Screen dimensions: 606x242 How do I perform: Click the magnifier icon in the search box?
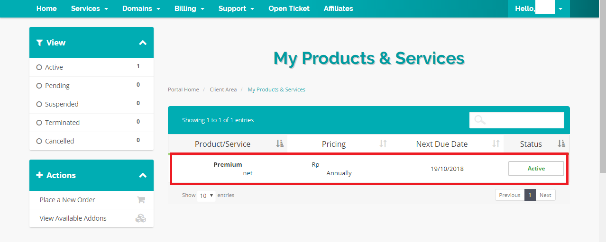(480, 120)
